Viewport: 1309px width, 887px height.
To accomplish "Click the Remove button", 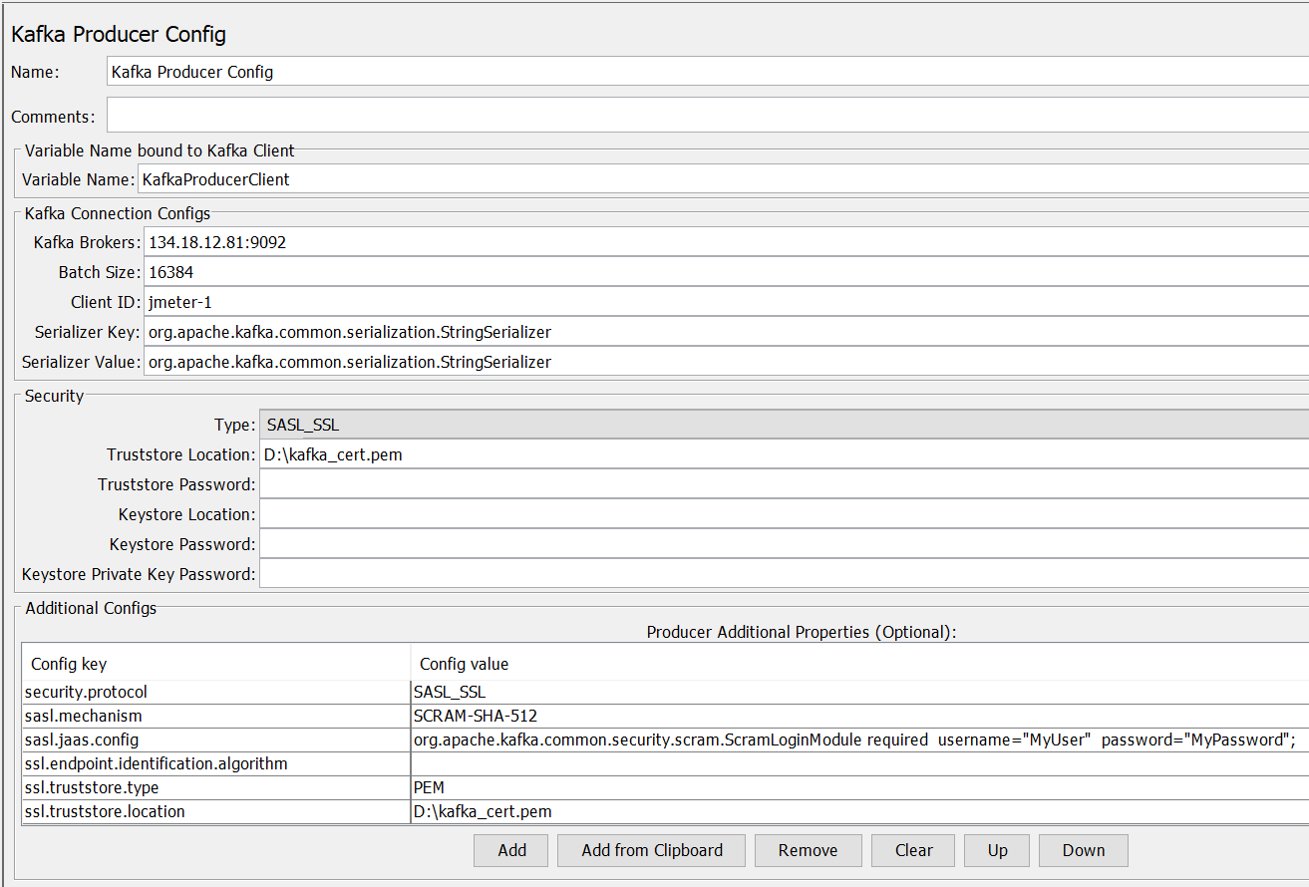I will click(808, 850).
